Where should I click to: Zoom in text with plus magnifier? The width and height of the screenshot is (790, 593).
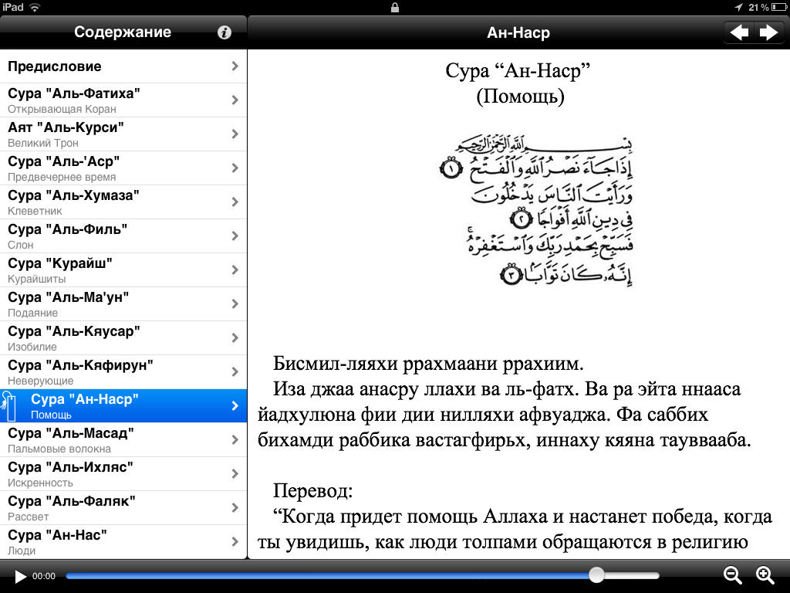tap(765, 575)
